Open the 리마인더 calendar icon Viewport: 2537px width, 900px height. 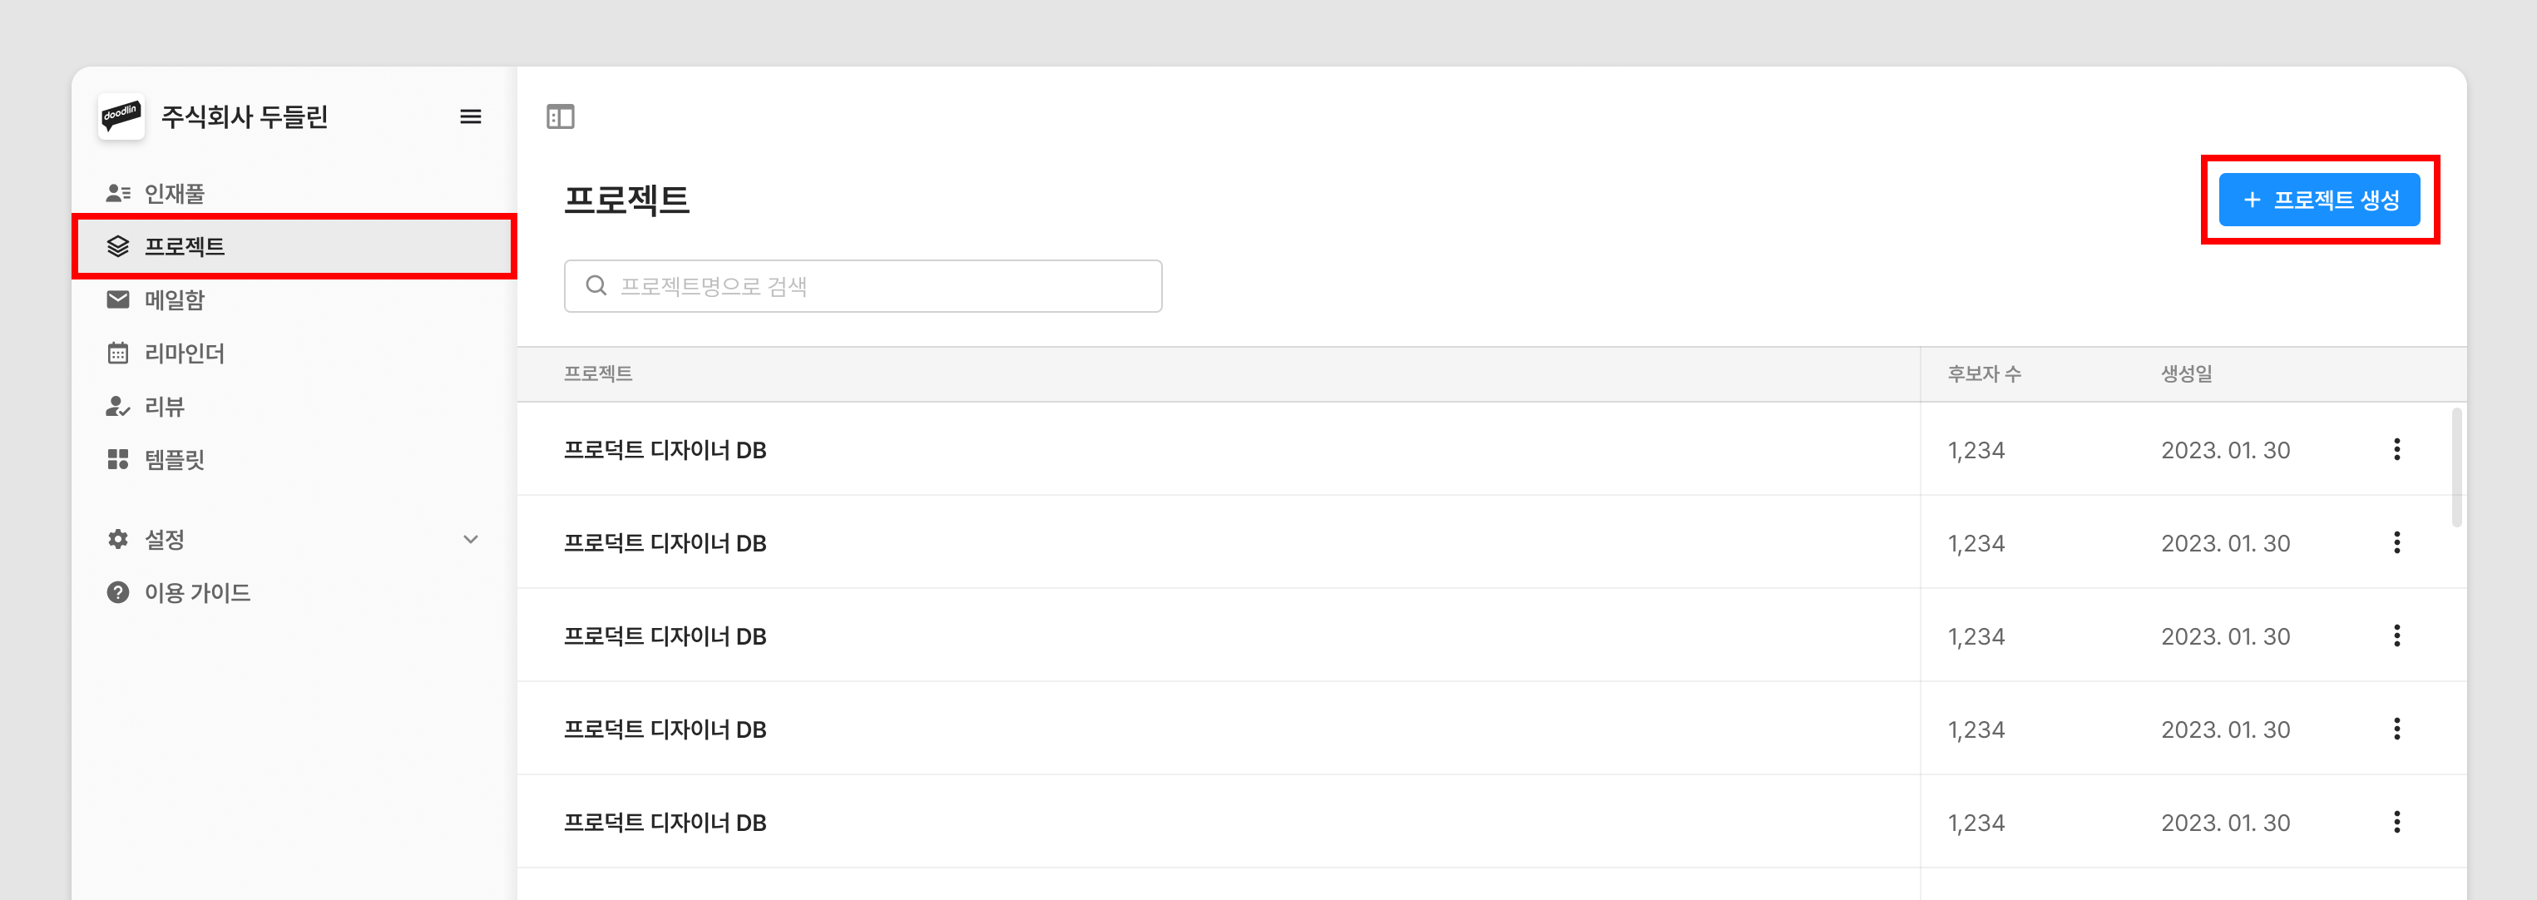118,353
